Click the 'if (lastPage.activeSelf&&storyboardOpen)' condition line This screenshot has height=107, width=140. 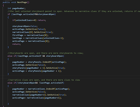tap(31, 14)
